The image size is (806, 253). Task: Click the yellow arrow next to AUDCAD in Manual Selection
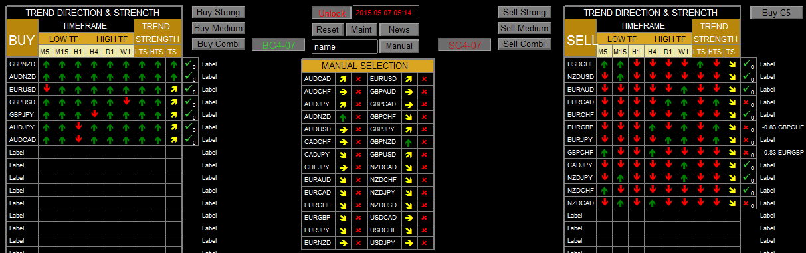(343, 79)
